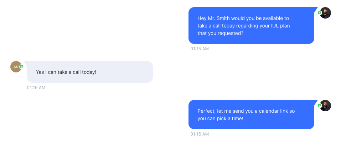Click the agent photo beside the calendar link message
Image resolution: width=341 pixels, height=147 pixels.
click(x=325, y=106)
